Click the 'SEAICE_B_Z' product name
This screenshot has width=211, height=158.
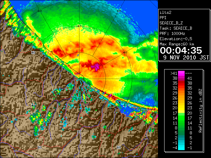(171, 23)
